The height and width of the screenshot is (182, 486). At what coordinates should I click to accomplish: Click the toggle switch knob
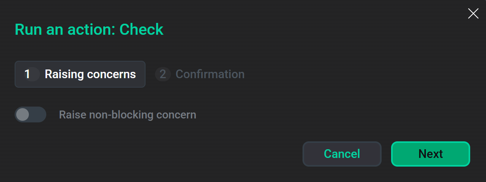(x=23, y=114)
